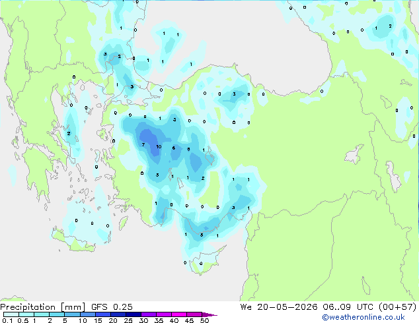
Task: Click the '30' legend scale label
Action: 143,320
